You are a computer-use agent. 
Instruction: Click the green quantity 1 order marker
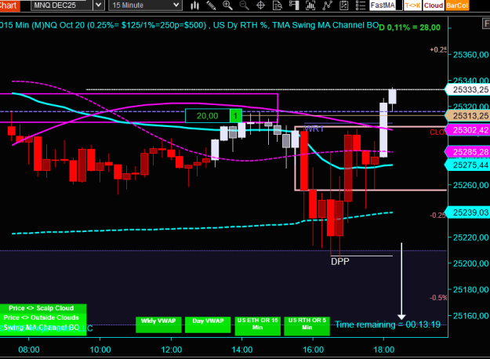coord(236,116)
